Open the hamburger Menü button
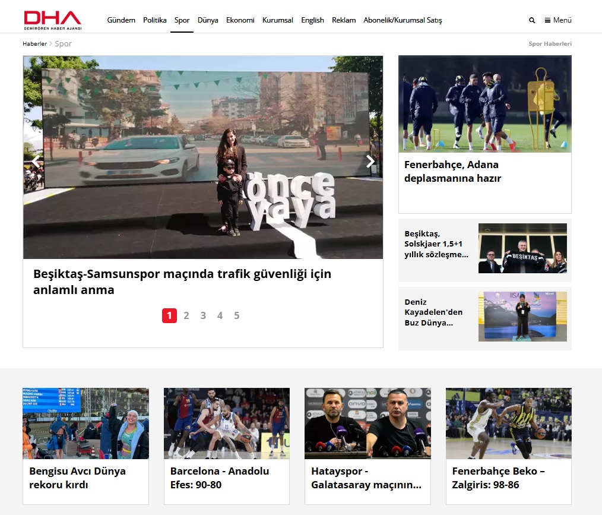This screenshot has height=515, width=602. [x=558, y=20]
